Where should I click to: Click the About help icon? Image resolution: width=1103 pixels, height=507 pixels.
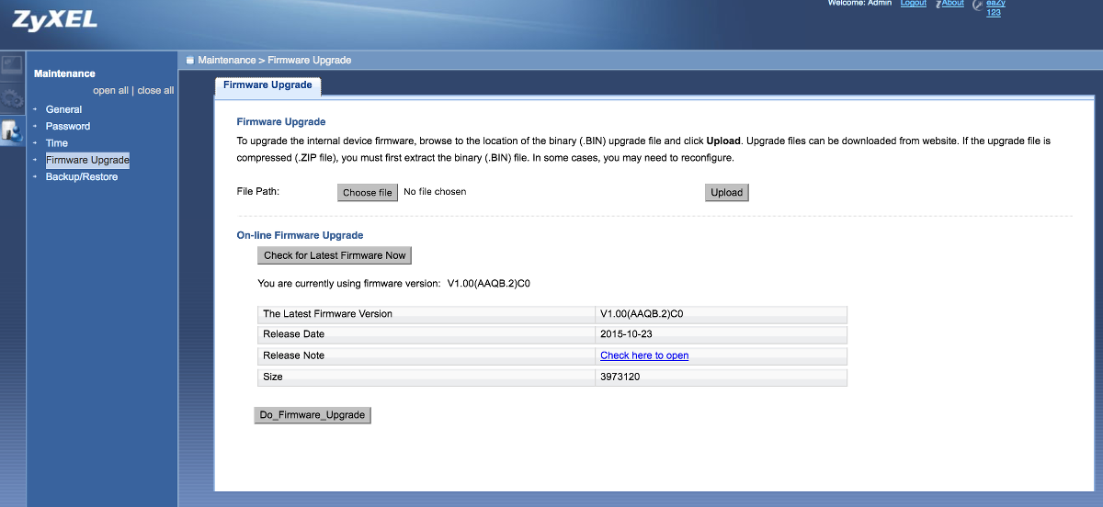(x=939, y=4)
